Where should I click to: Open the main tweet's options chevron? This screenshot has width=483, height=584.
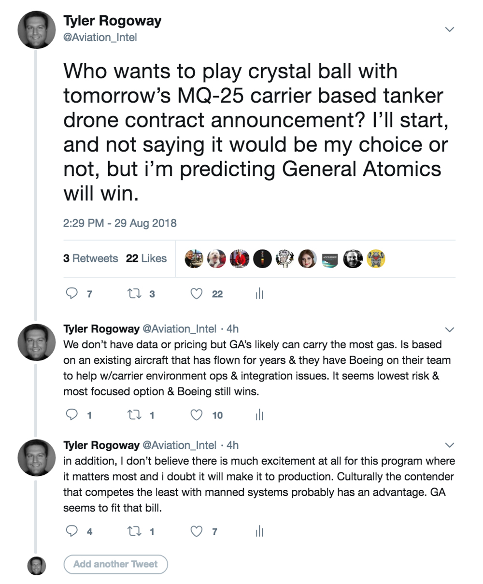[449, 29]
